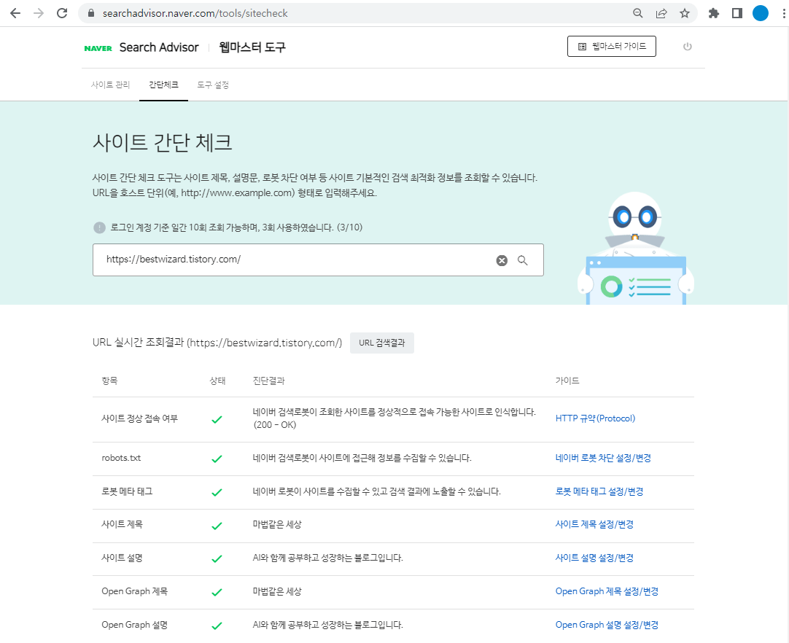Reload the page with the browser refresh icon

pyautogui.click(x=61, y=12)
